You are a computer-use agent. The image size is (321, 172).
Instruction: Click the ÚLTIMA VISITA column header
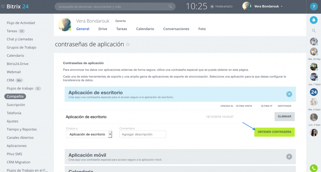[x=244, y=106]
